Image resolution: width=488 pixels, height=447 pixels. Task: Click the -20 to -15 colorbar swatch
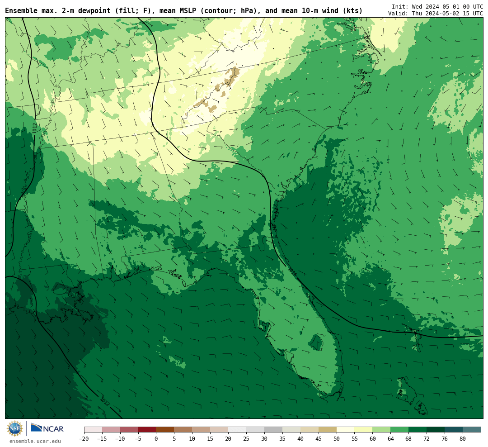click(x=93, y=430)
